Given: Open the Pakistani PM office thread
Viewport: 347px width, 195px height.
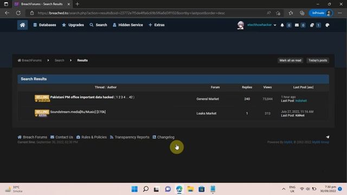Looking at the screenshot, I should pyautogui.click(x=82, y=97).
